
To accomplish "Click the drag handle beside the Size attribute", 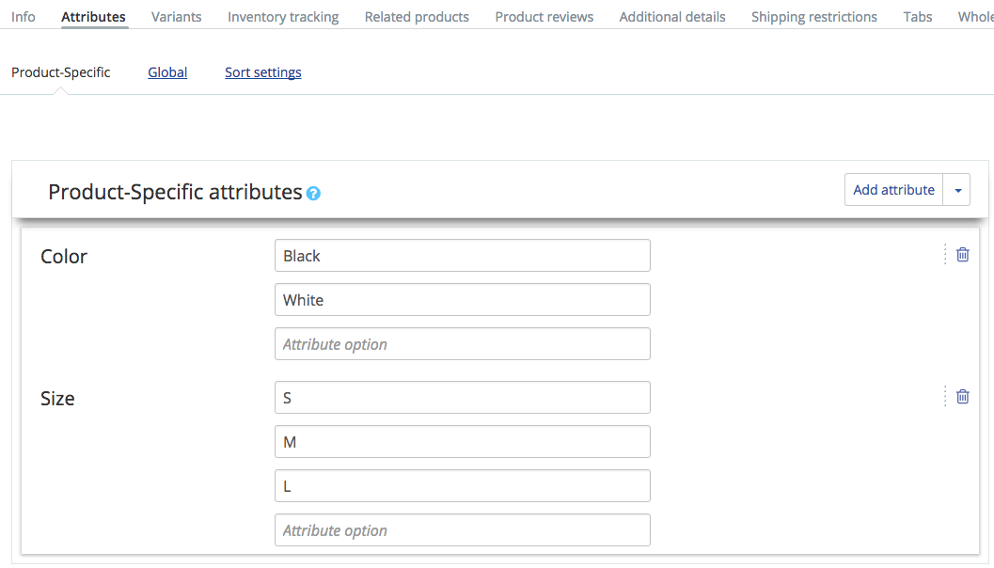I will pos(944,396).
